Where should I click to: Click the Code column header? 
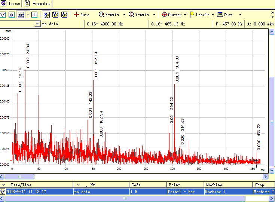pos(148,185)
